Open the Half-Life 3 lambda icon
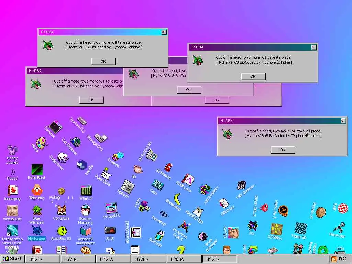Image resolution: width=352 pixels, height=264 pixels. [283, 211]
